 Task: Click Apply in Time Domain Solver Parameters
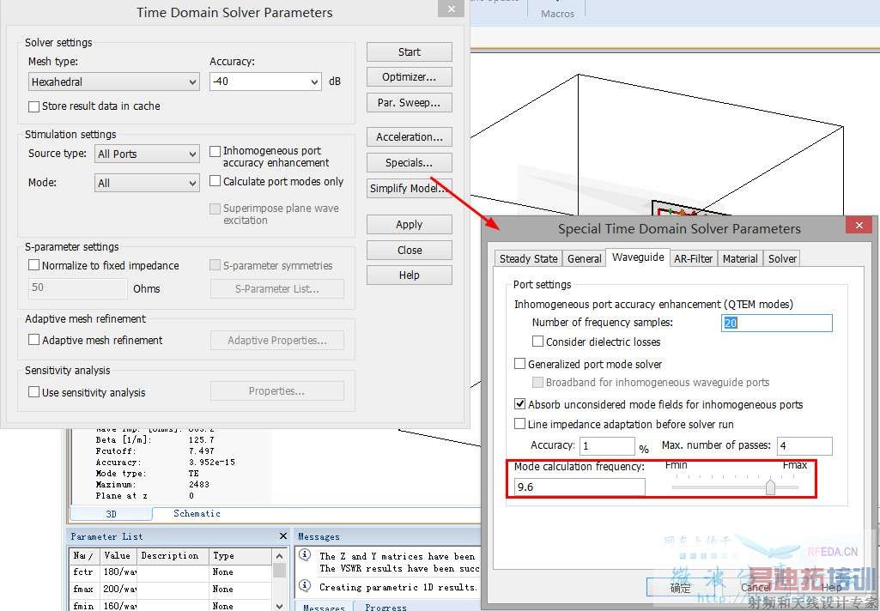point(410,225)
